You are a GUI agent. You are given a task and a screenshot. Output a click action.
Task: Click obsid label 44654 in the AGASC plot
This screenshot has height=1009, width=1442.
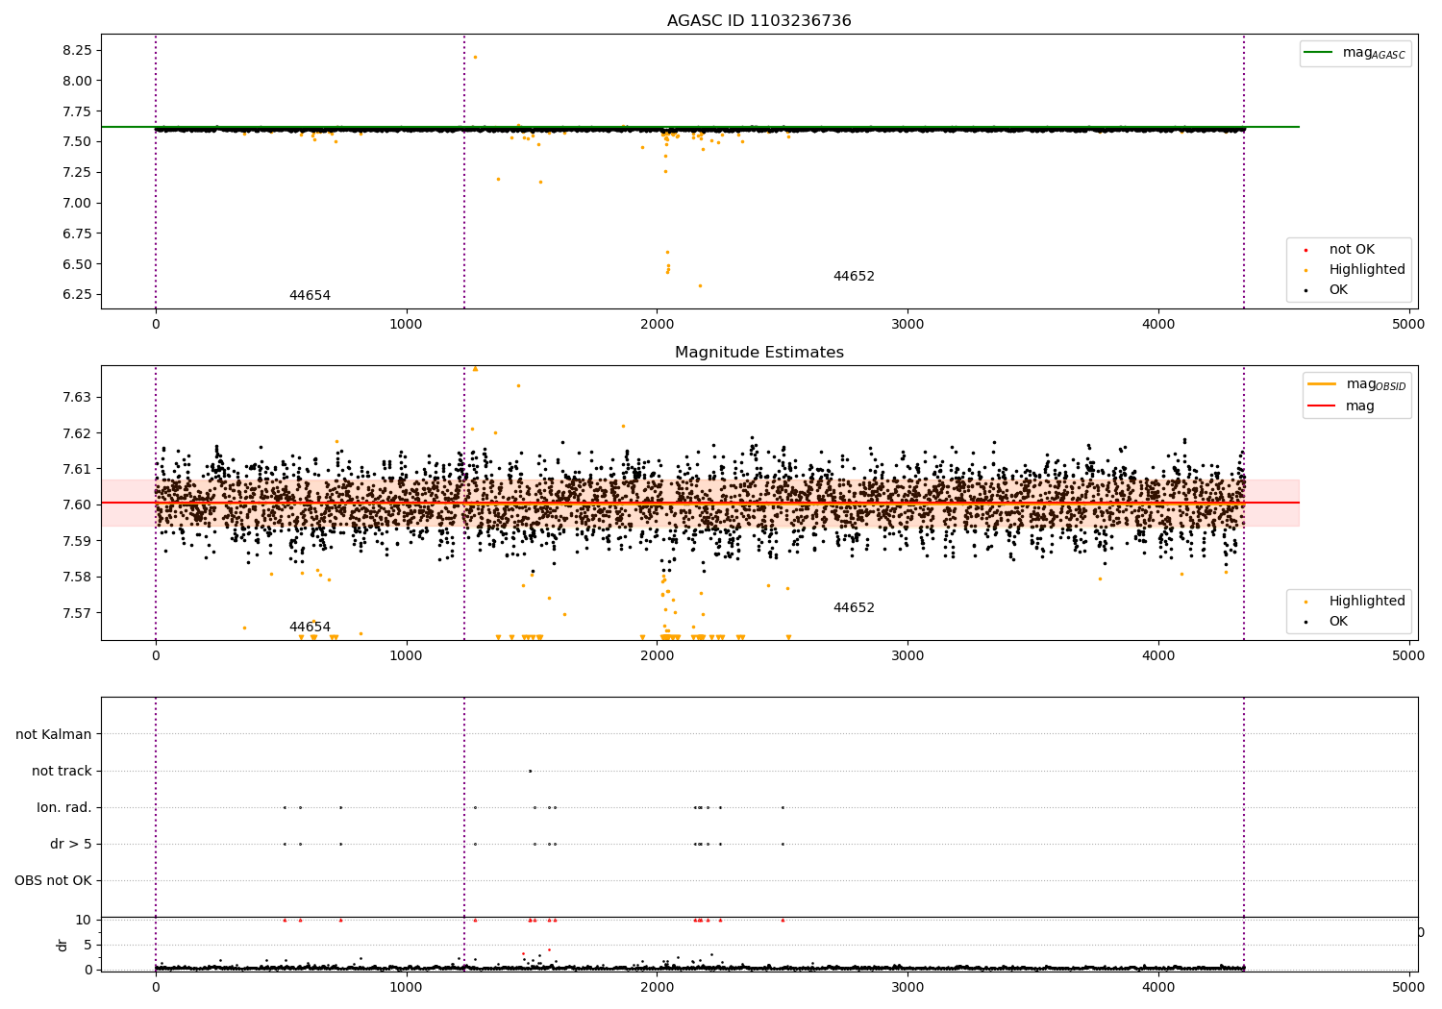tap(310, 296)
